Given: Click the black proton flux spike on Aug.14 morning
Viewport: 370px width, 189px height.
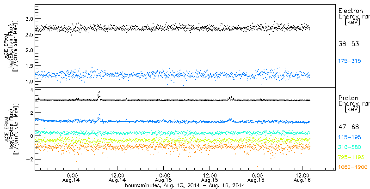Looking at the screenshot, I should point(99,95).
